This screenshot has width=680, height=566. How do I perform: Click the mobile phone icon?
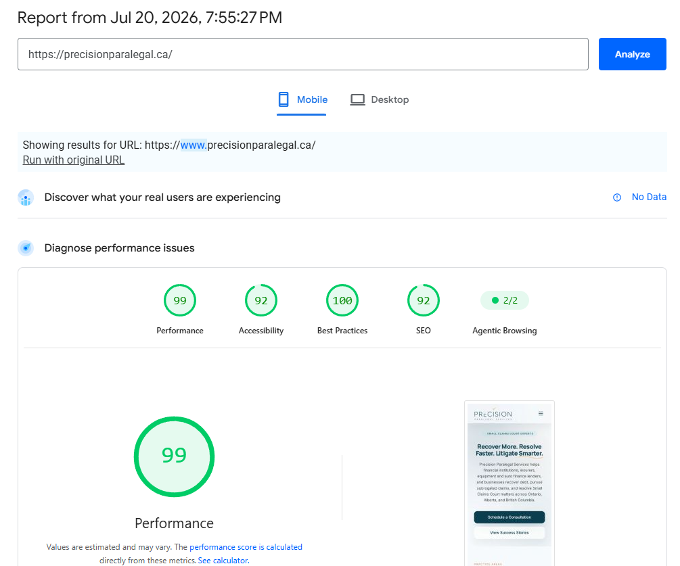[284, 99]
